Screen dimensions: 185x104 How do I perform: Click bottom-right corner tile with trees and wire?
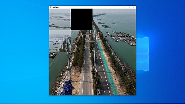[x=125, y=84]
